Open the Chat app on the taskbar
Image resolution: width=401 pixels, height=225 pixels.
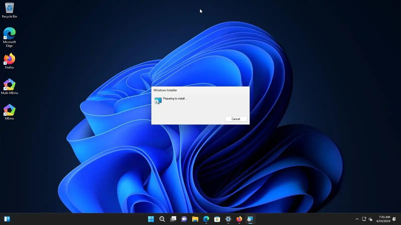pyautogui.click(x=184, y=219)
